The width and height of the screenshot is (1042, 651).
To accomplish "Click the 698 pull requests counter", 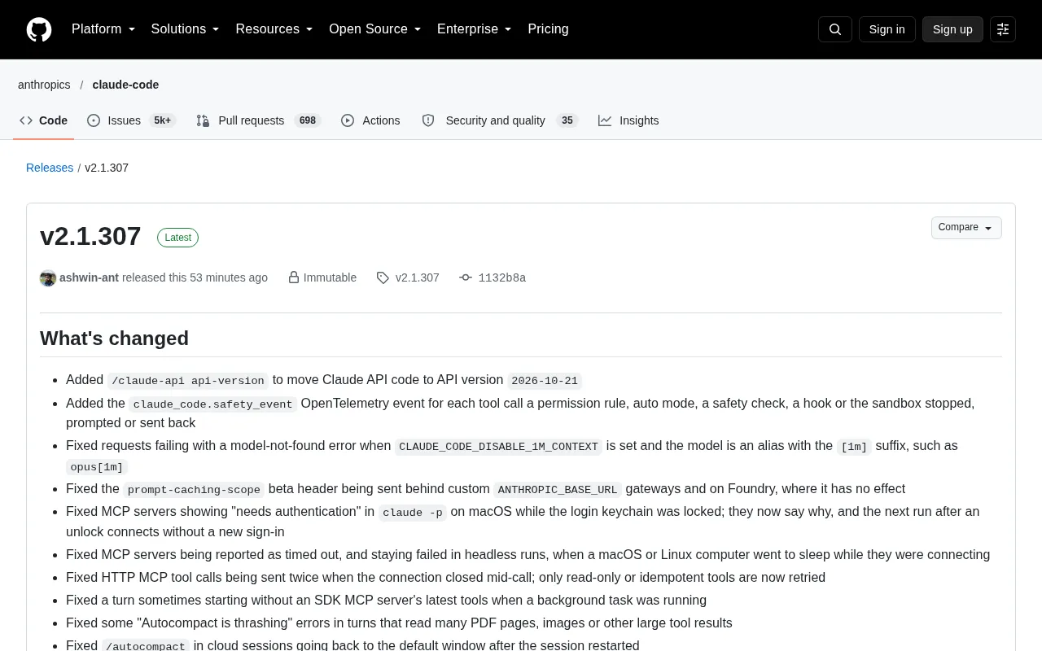I will click(x=307, y=120).
